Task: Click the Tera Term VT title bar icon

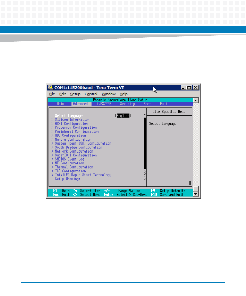Action: pyautogui.click(x=50, y=87)
